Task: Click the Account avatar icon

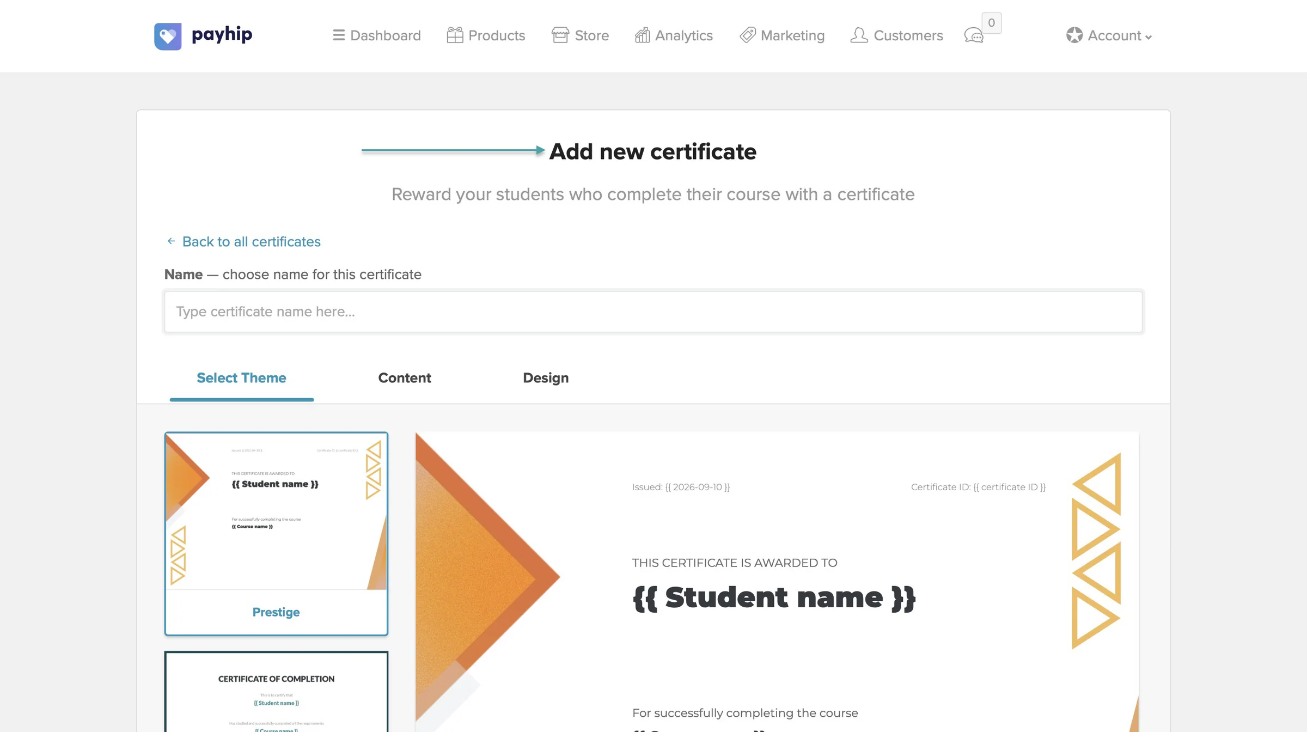Action: 1074,35
